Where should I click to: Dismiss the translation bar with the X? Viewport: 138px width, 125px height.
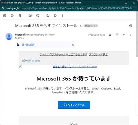click(x=73, y=45)
